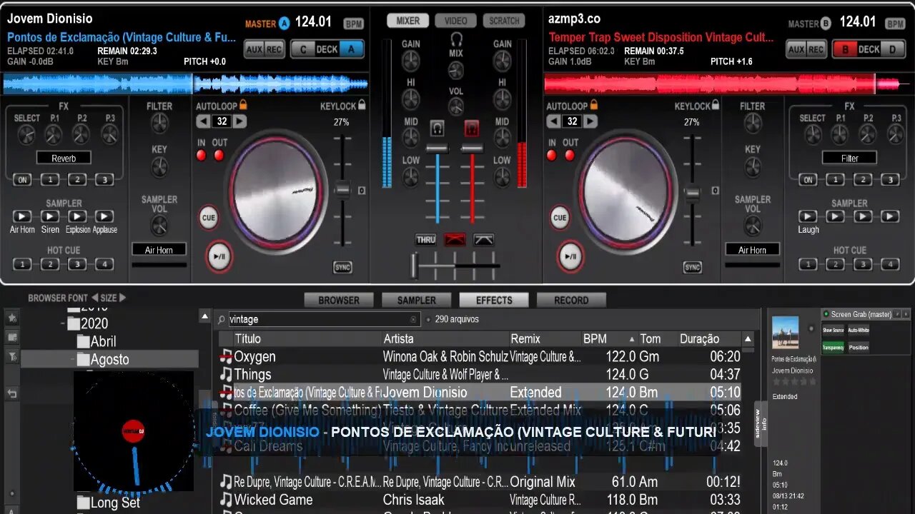Toggle Auto-White in Screen Grab panel

coord(858,330)
